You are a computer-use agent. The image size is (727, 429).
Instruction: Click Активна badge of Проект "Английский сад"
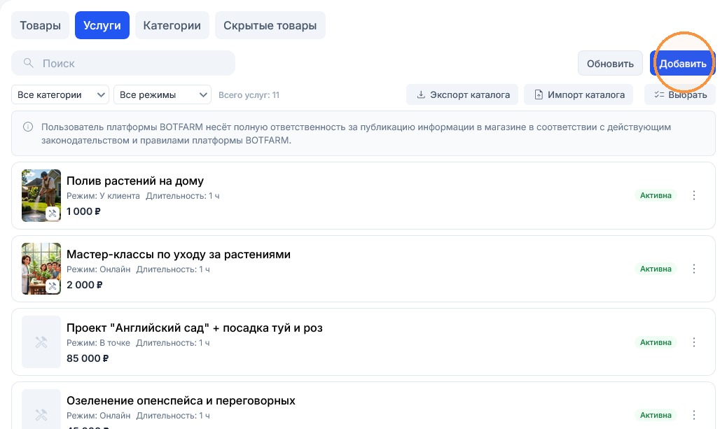(x=656, y=342)
